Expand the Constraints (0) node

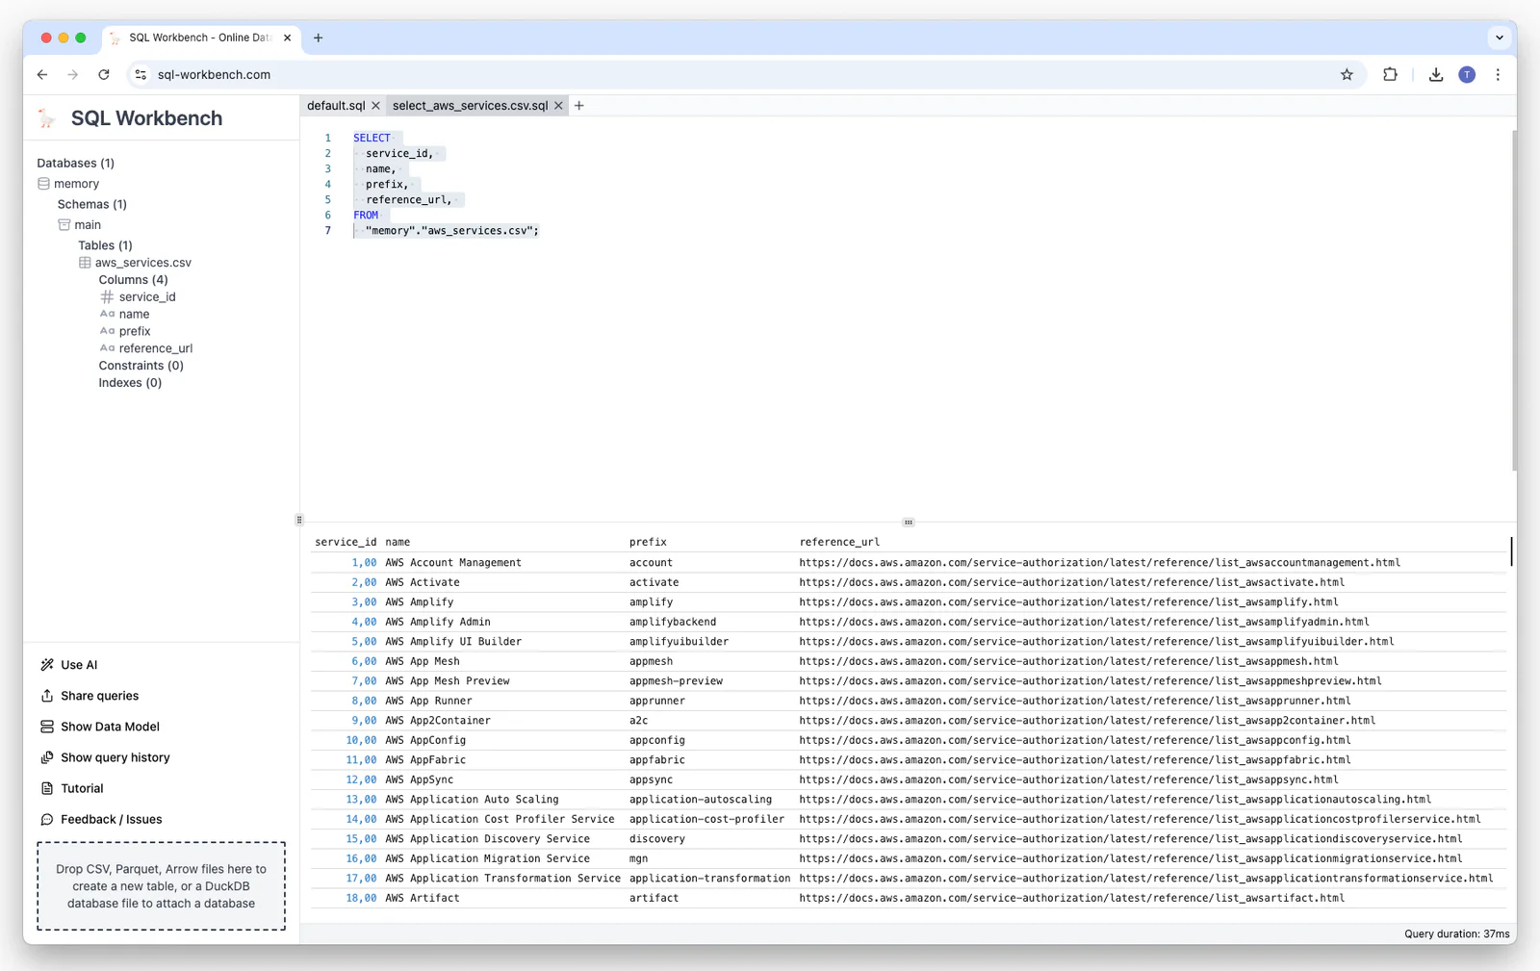pos(141,366)
